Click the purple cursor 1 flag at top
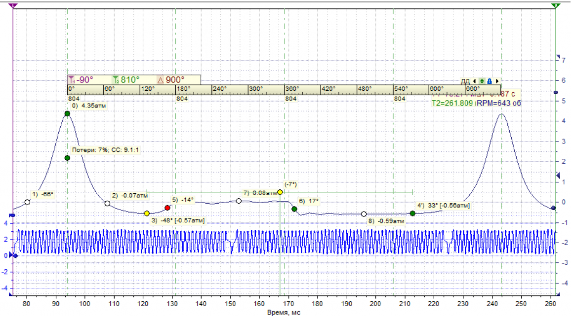The image size is (573, 319). [x=13, y=5]
